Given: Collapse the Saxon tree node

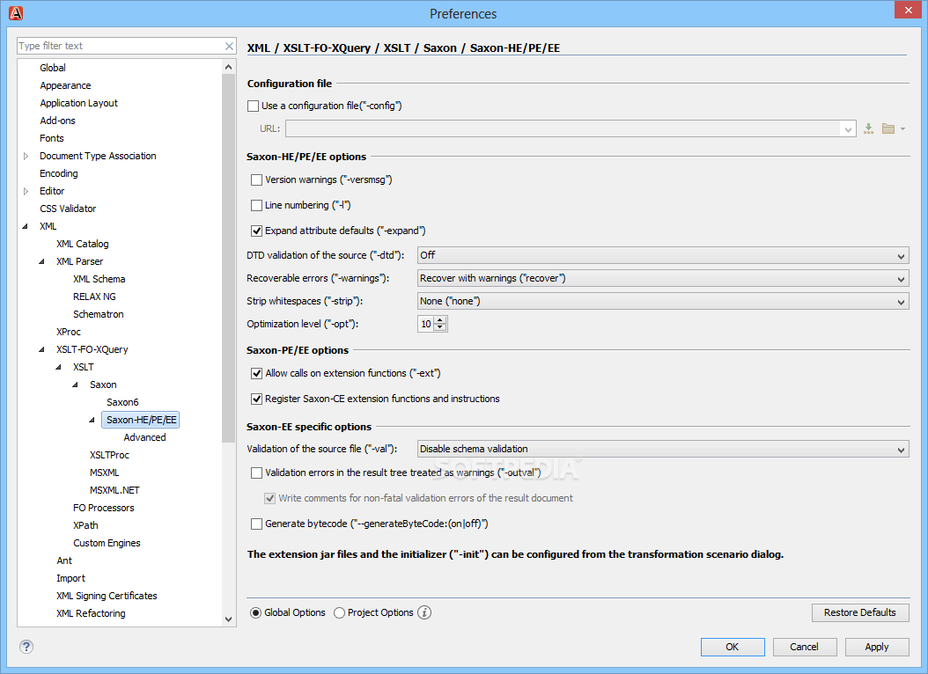Looking at the screenshot, I should click(x=75, y=385).
